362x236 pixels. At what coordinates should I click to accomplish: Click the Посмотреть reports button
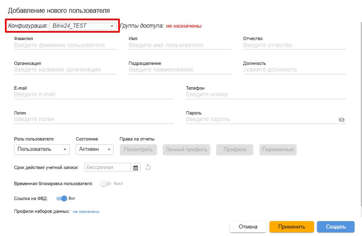(x=138, y=150)
